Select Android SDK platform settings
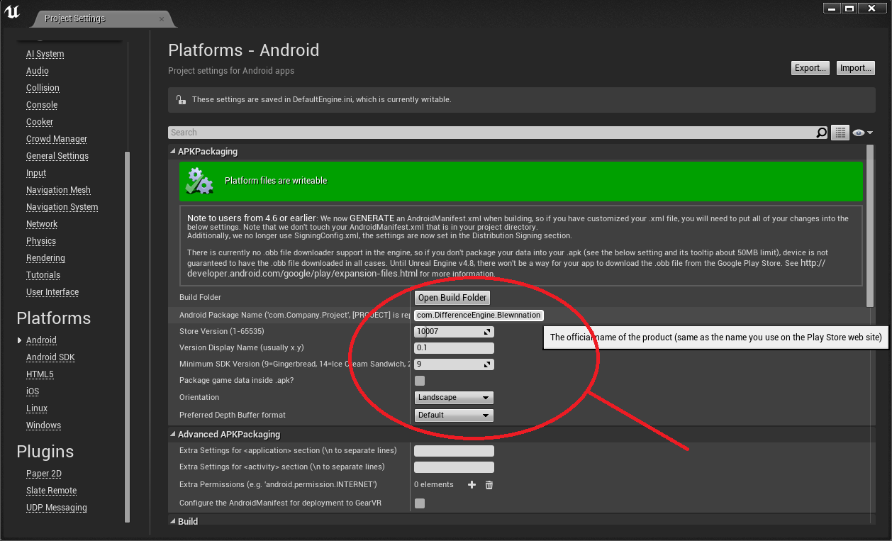This screenshot has height=541, width=892. (50, 357)
